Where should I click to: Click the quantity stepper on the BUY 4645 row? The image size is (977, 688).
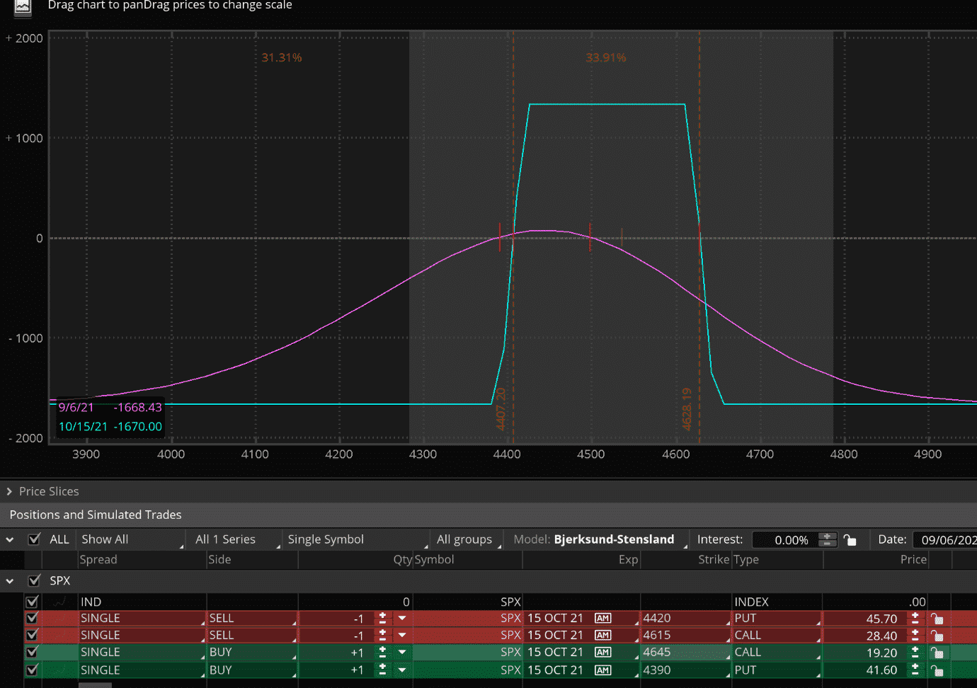382,652
